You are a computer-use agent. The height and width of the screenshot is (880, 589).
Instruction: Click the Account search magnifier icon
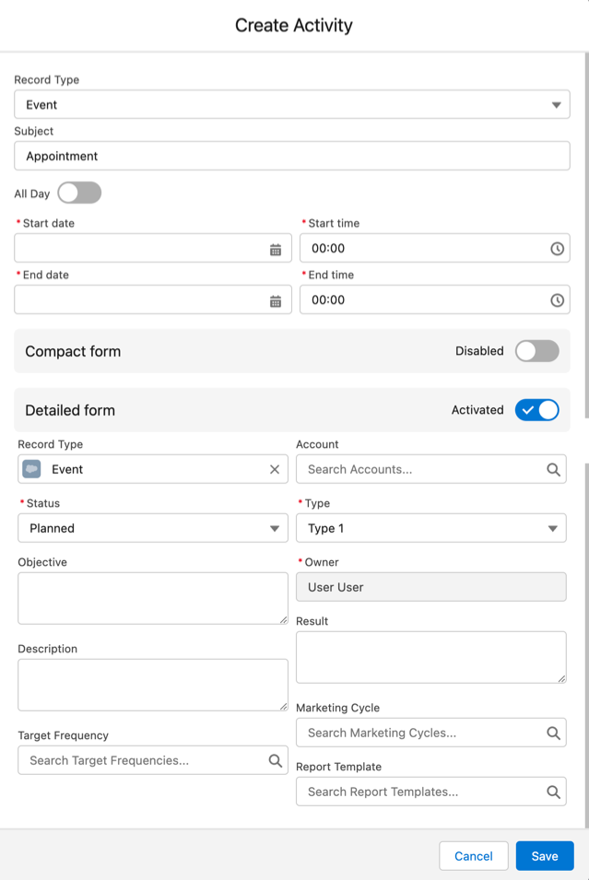coord(553,469)
